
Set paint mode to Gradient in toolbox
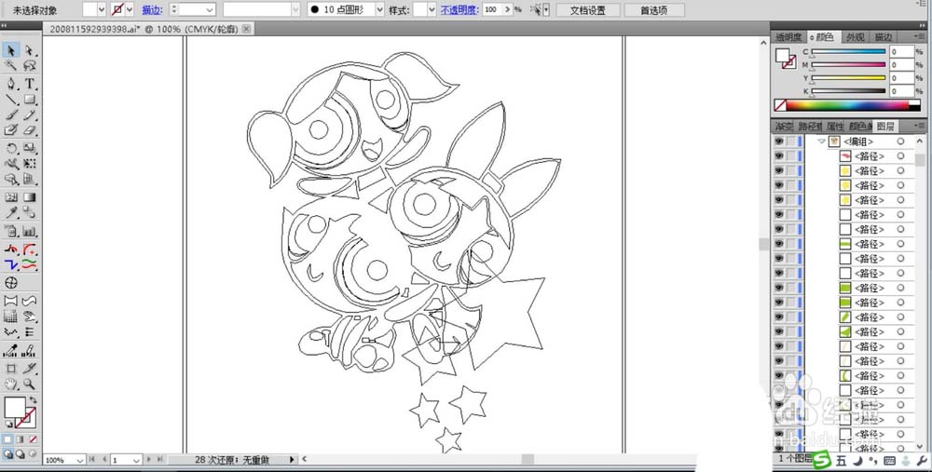21,439
